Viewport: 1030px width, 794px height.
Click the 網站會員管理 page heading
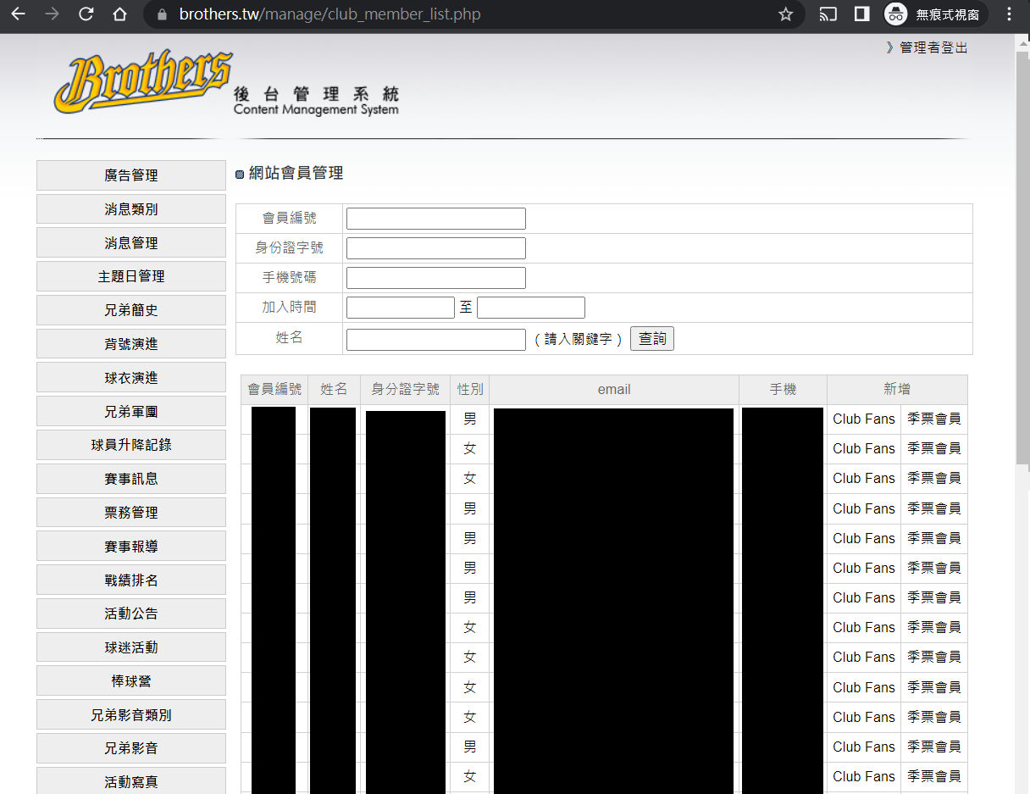click(x=296, y=174)
